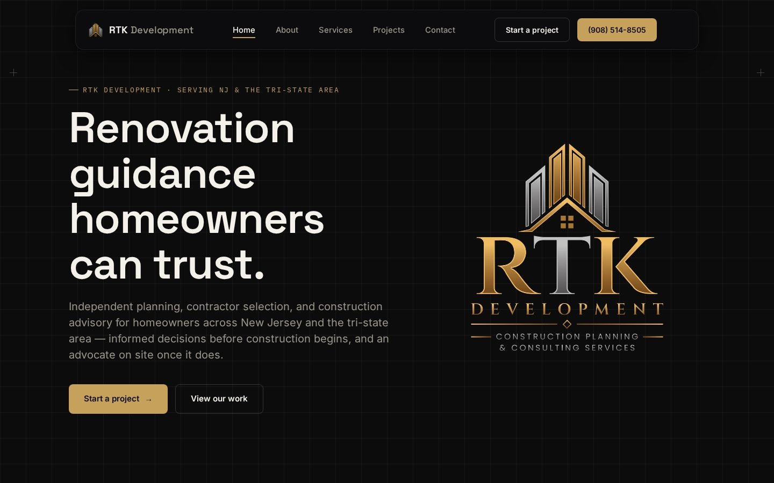
Task: Navigate to the Services section
Action: (335, 30)
